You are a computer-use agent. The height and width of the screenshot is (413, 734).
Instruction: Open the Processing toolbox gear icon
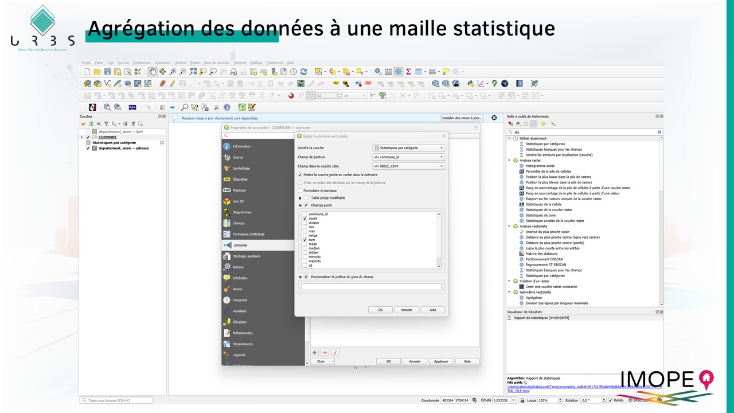coord(398,72)
